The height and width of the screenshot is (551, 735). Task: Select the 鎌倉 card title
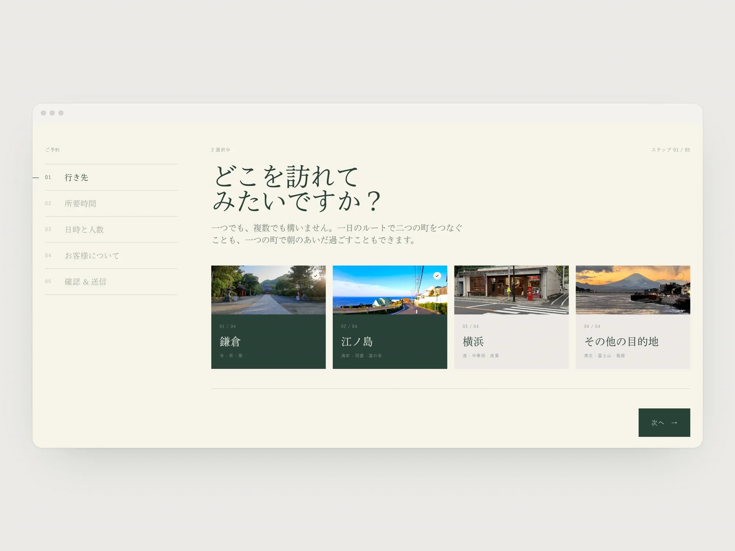click(x=230, y=342)
